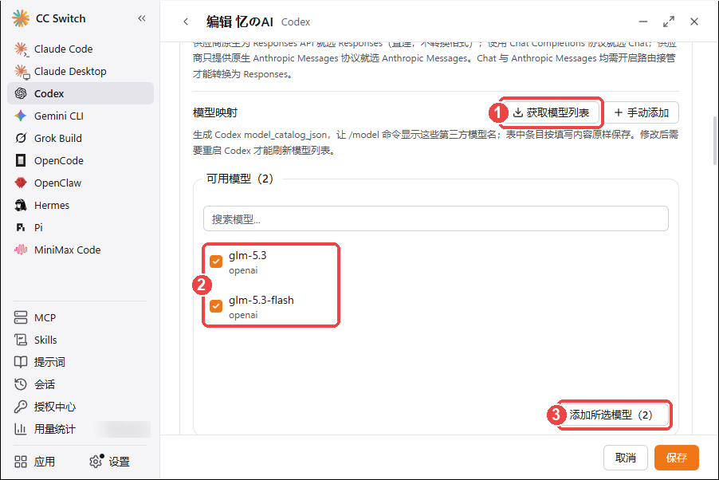Click the MiniMax Code label
The width and height of the screenshot is (719, 480).
click(68, 250)
